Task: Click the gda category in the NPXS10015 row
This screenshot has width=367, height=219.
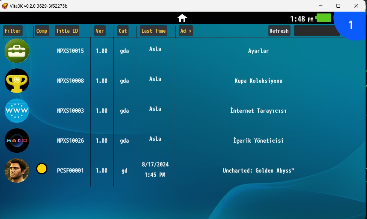Action: pyautogui.click(x=124, y=51)
